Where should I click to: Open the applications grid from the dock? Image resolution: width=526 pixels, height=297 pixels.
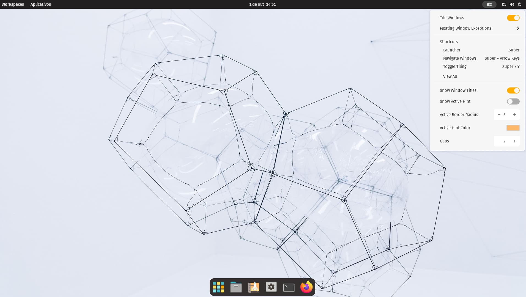pyautogui.click(x=218, y=287)
